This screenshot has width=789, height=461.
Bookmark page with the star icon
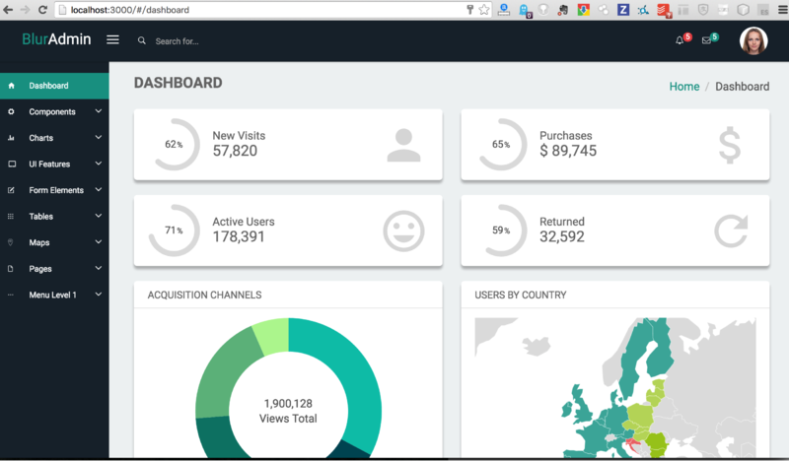pos(484,10)
